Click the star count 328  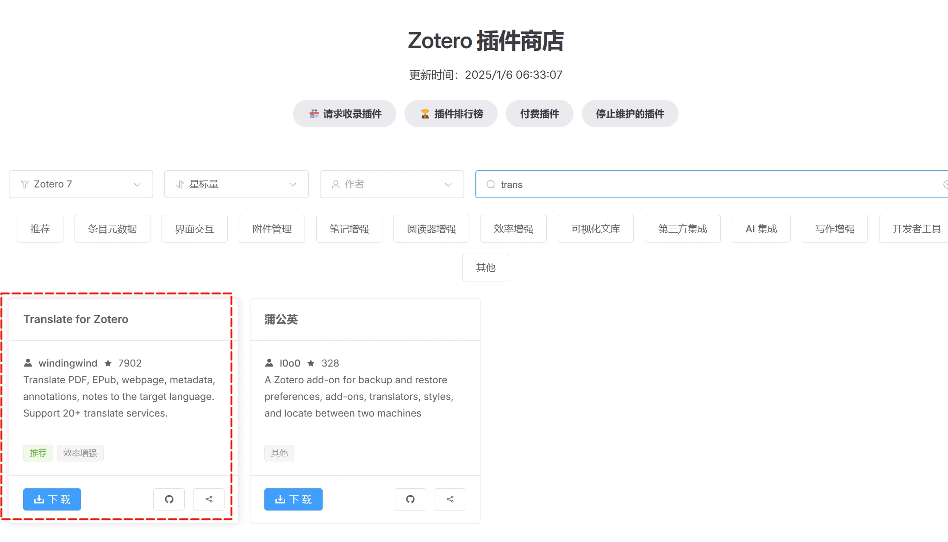(x=330, y=363)
